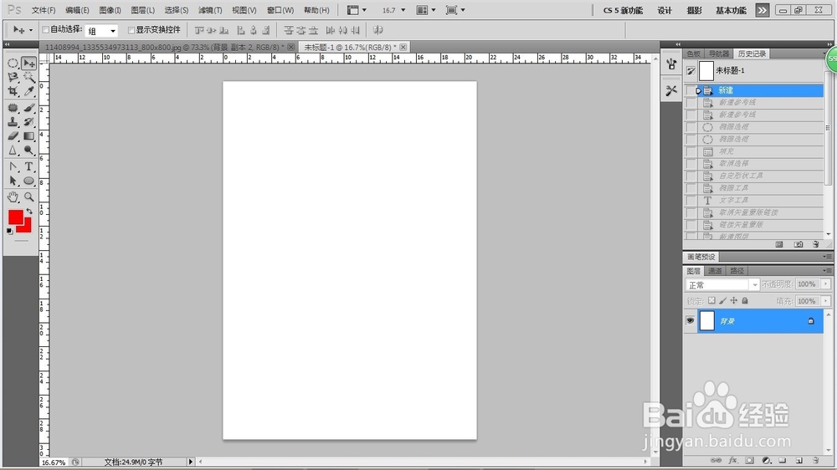Toggle lock image pixels brush icon

tap(723, 301)
